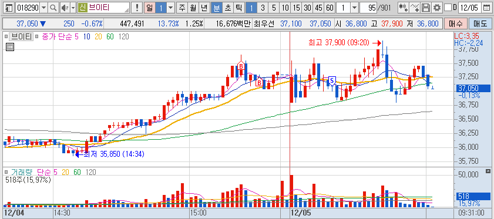Click the custom interval field showing 1
Screen dimensions: 494x219
(343, 8)
